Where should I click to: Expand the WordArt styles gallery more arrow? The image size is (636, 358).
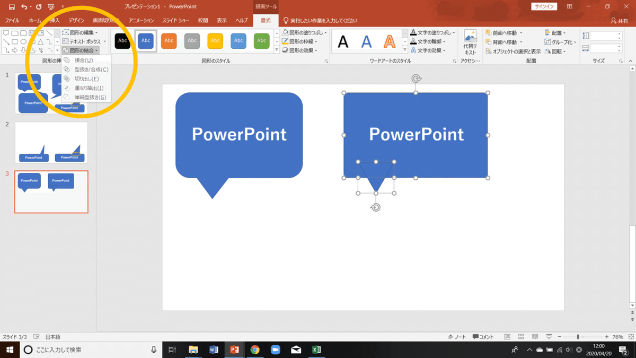coord(405,50)
